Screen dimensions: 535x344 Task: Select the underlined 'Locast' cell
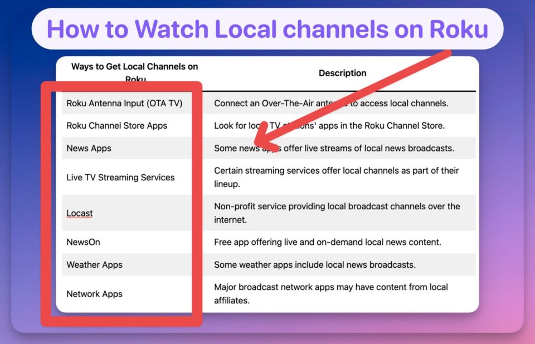coord(80,213)
